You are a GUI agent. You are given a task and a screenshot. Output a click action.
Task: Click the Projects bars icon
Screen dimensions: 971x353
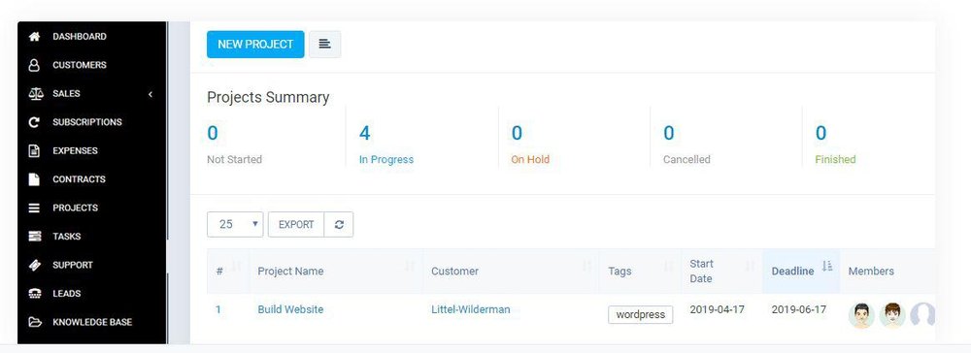click(x=35, y=208)
